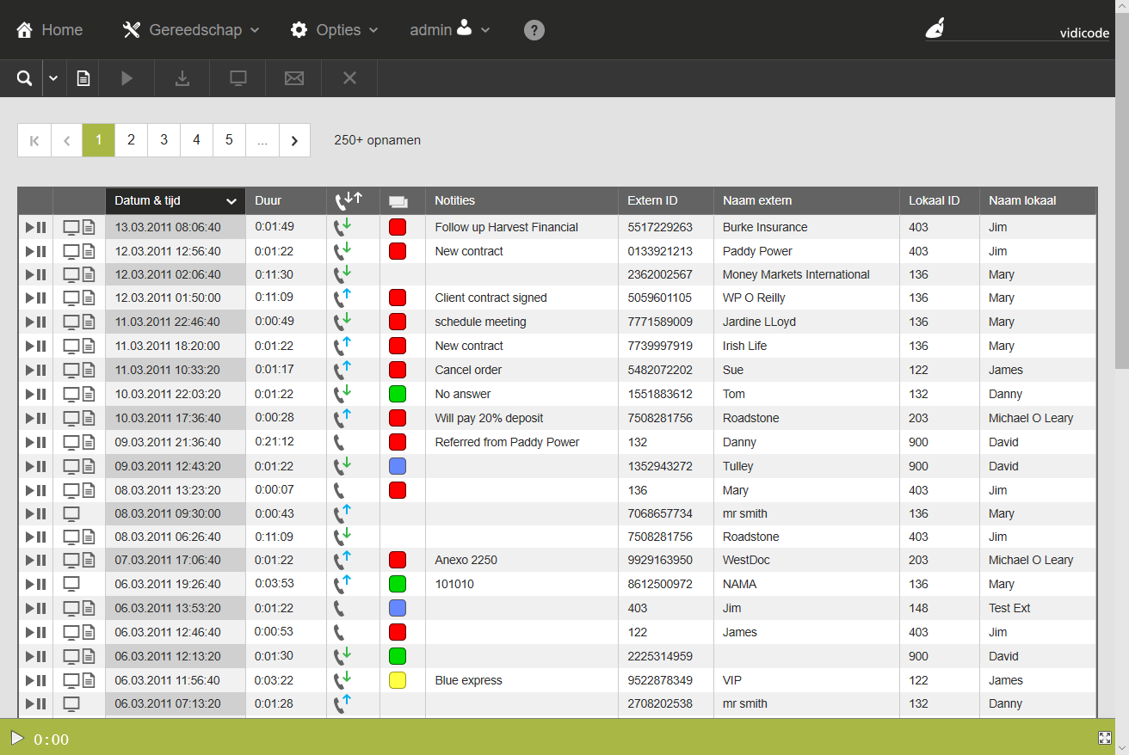Viewport: 1129px width, 755px height.
Task: Start playback in the bottom player bar
Action: (x=16, y=738)
